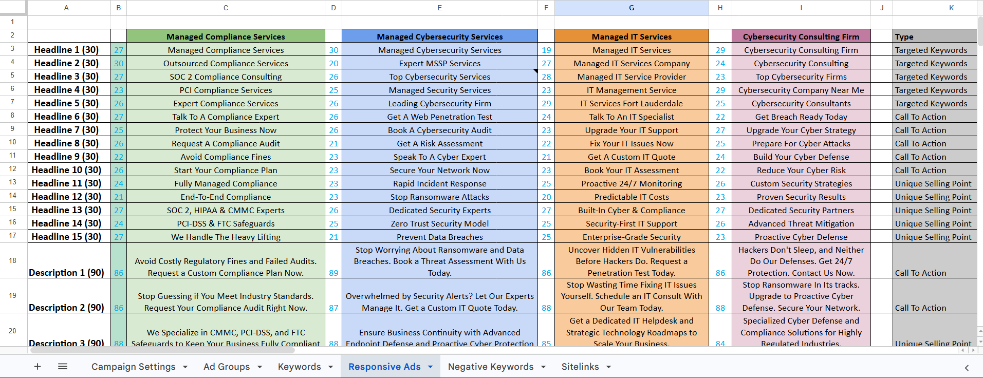Open the all sheets list icon

click(x=63, y=367)
